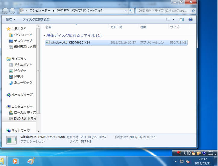Click ディスクに書き込む burn to disc button

36,19
